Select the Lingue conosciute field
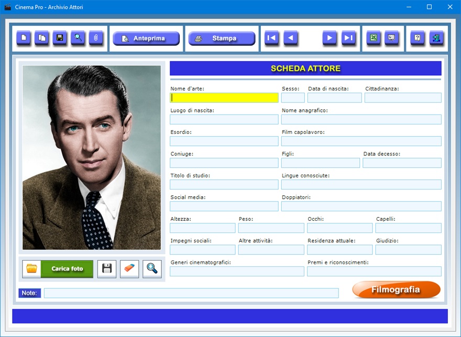Screen dimensions: 461x337 361,185
